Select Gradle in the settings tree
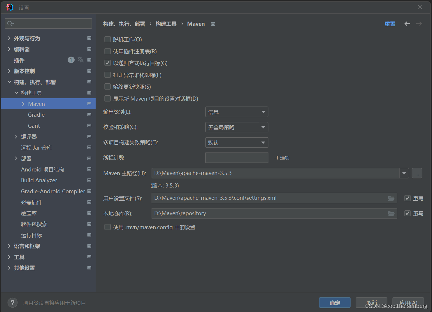 pyautogui.click(x=36, y=115)
